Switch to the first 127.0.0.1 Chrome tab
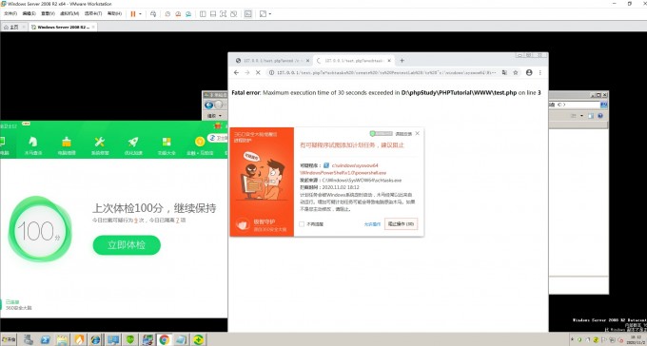This screenshot has height=346, width=647. (x=271, y=60)
